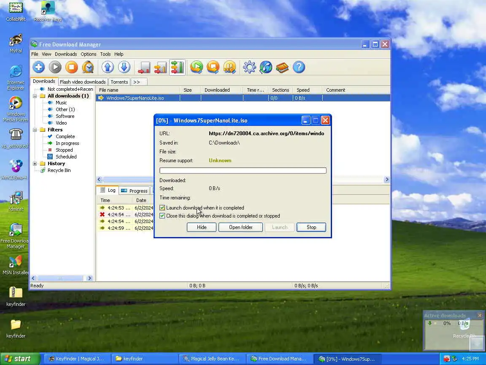Click the orange Stop all downloads icon
Image resolution: width=486 pixels, height=365 pixels.
point(213,67)
